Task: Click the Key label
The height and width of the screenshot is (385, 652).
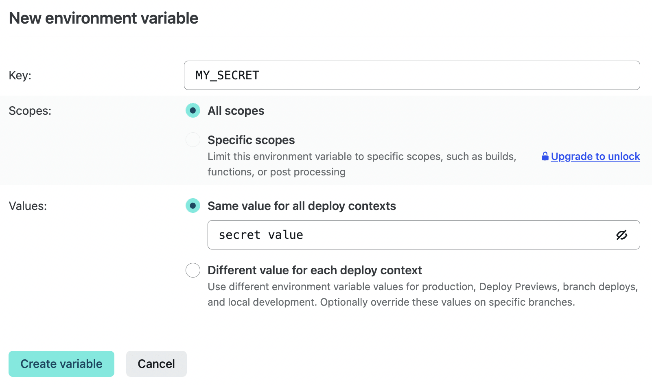Action: point(20,75)
